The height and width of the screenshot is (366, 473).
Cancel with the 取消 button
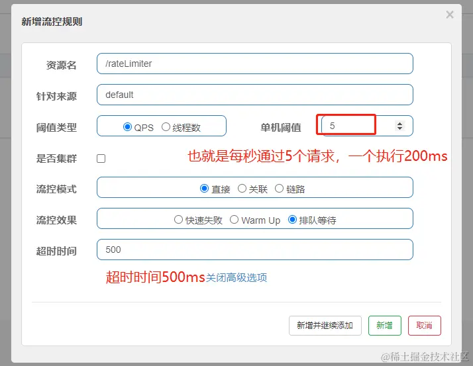425,326
